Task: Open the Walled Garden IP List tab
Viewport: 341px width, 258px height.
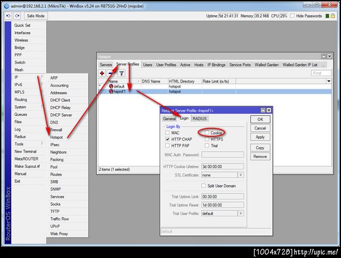Action: pos(300,65)
